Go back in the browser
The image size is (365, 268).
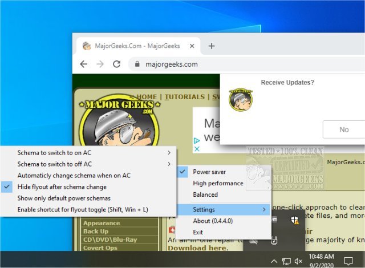(x=84, y=64)
